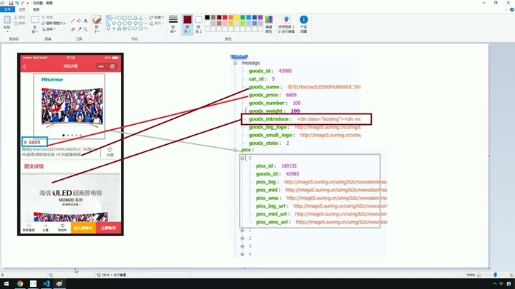Choose the Cloud callout shape
Viewport: 515px width, 289px height.
(141, 29)
